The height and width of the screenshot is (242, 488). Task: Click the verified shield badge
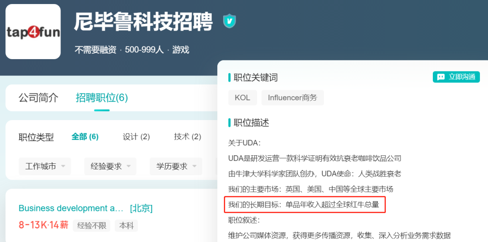tap(230, 21)
